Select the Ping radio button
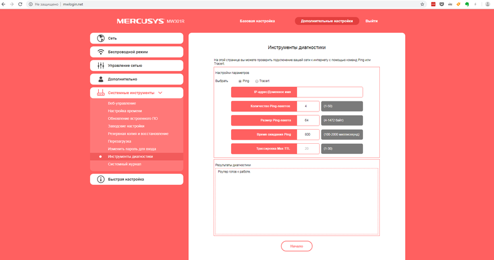This screenshot has height=260, width=494. (240, 81)
